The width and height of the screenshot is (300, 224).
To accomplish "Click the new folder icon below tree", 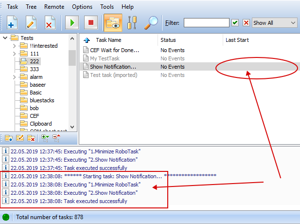I will (8, 138).
